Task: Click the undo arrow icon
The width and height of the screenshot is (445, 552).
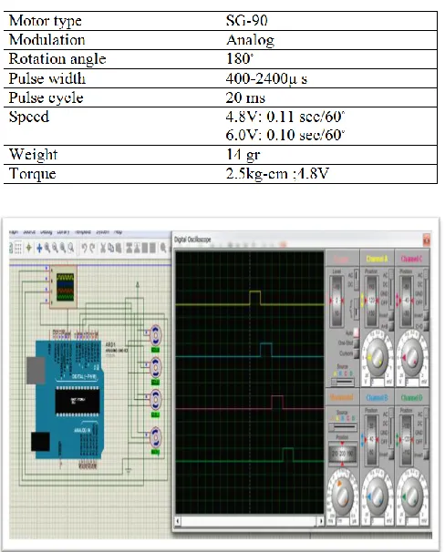Action: 84,248
